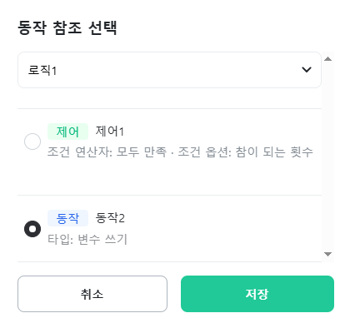The height and width of the screenshot is (328, 350).
Task: Select the 동작2 radio button
Action: pos(32,229)
